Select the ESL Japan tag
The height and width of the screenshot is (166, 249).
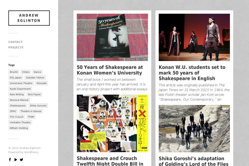tap(16, 78)
